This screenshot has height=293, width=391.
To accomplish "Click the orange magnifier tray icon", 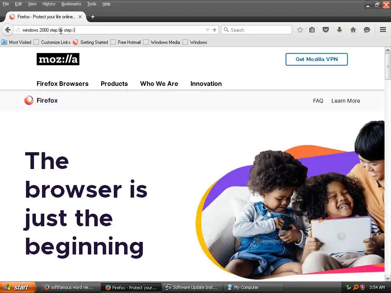I will click(x=356, y=287).
